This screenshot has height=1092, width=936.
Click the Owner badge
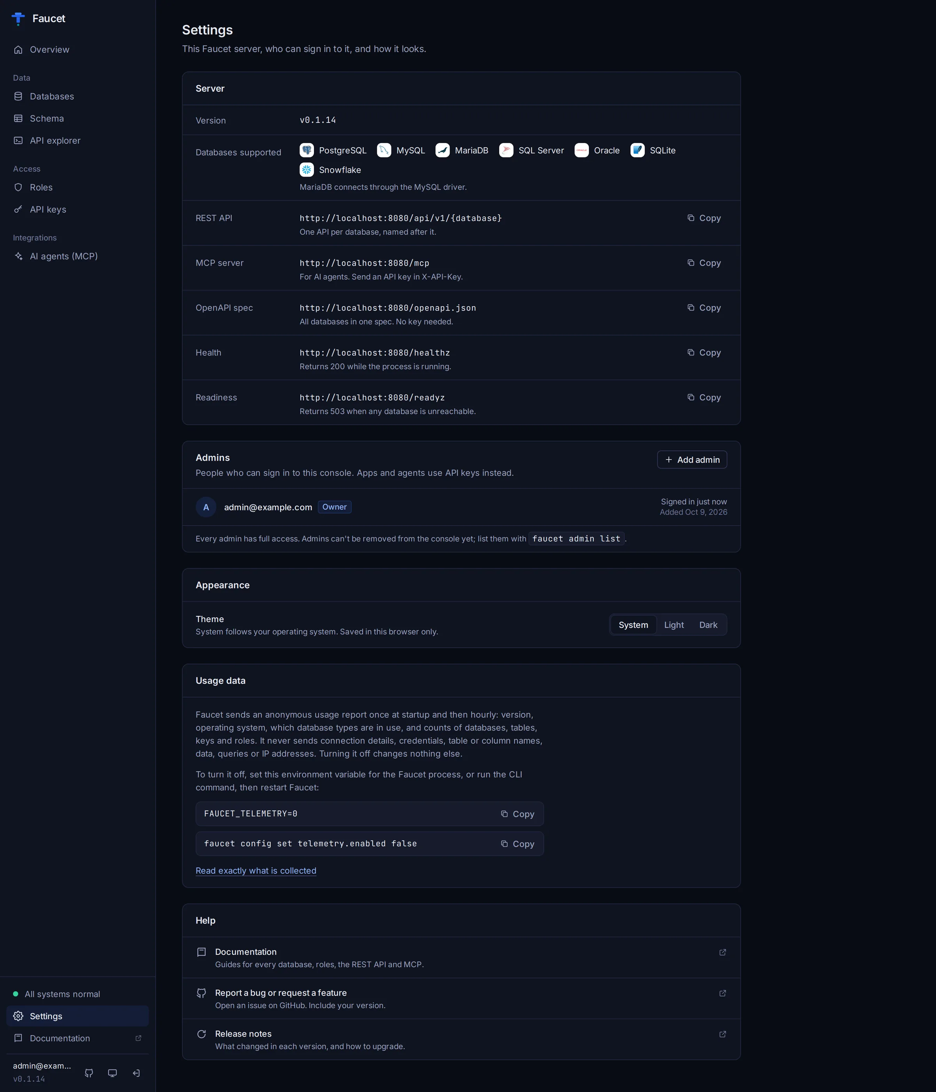click(335, 507)
